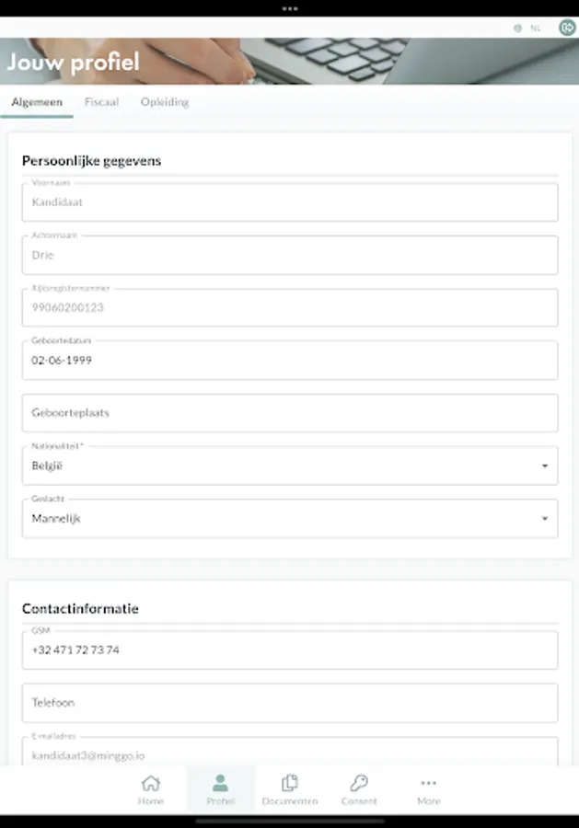Show More navigation options
579x828 pixels.
click(428, 788)
